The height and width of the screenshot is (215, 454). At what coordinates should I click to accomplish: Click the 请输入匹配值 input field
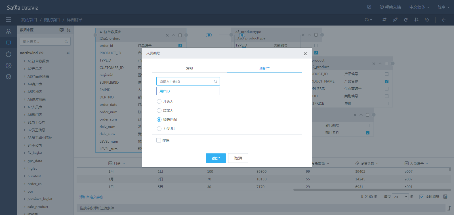(188, 81)
